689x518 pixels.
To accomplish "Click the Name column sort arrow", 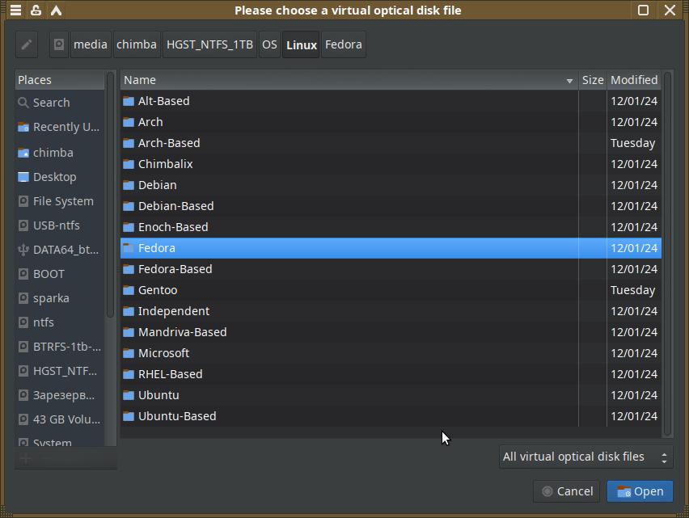I will [569, 80].
